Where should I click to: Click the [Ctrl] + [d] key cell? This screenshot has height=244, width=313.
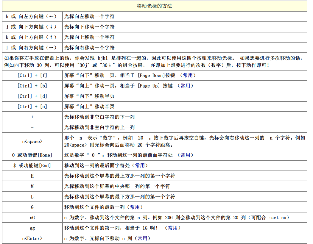[32, 96]
